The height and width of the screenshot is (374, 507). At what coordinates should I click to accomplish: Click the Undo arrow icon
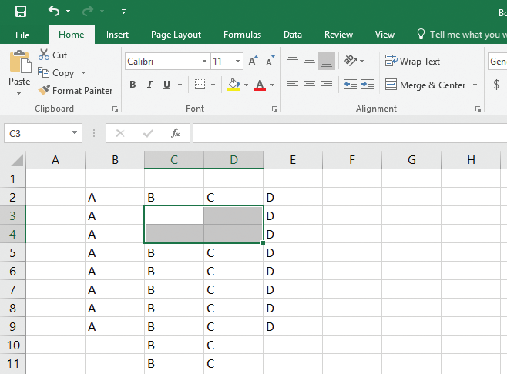(54, 12)
